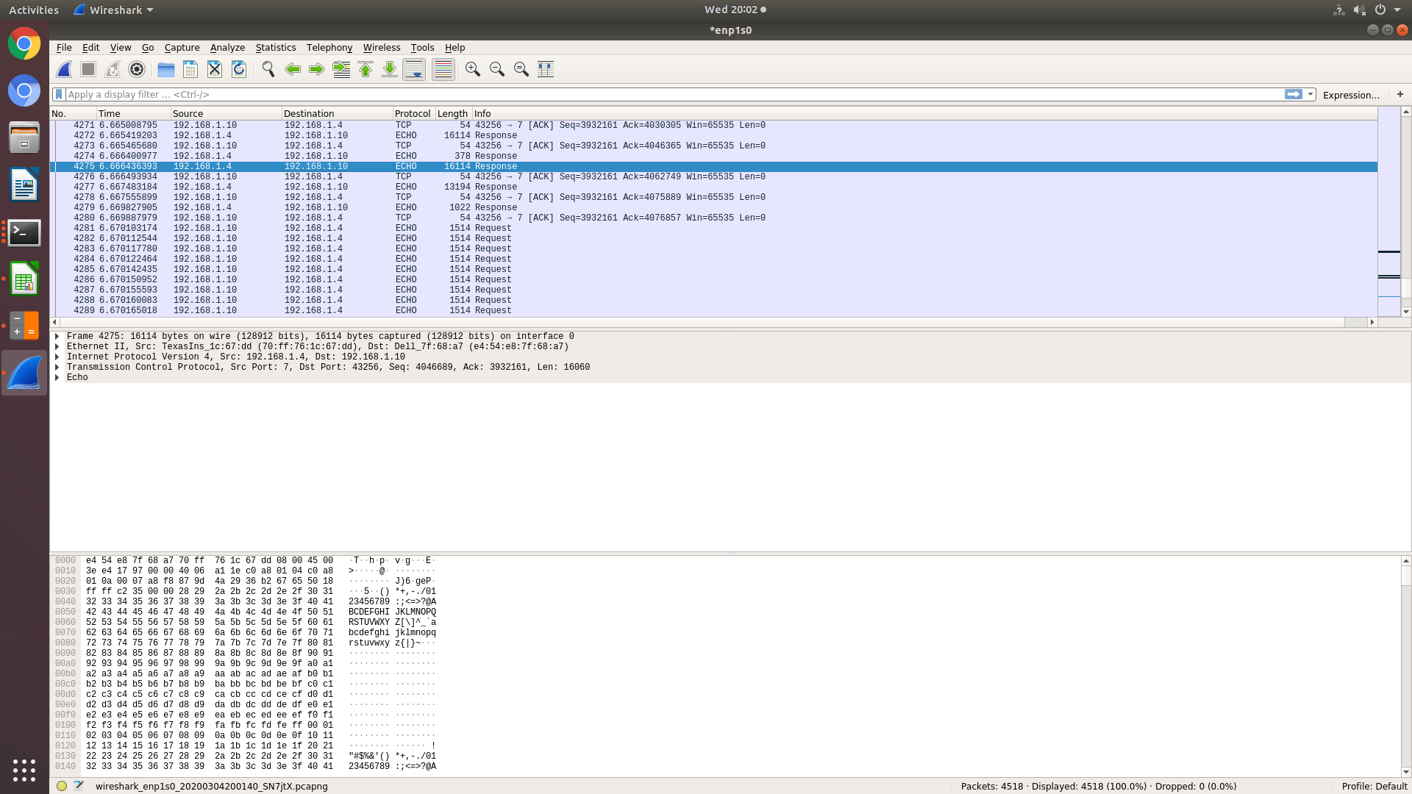Toggle auto-scroll during live capture
Image resolution: width=1412 pixels, height=794 pixels.
tap(414, 69)
